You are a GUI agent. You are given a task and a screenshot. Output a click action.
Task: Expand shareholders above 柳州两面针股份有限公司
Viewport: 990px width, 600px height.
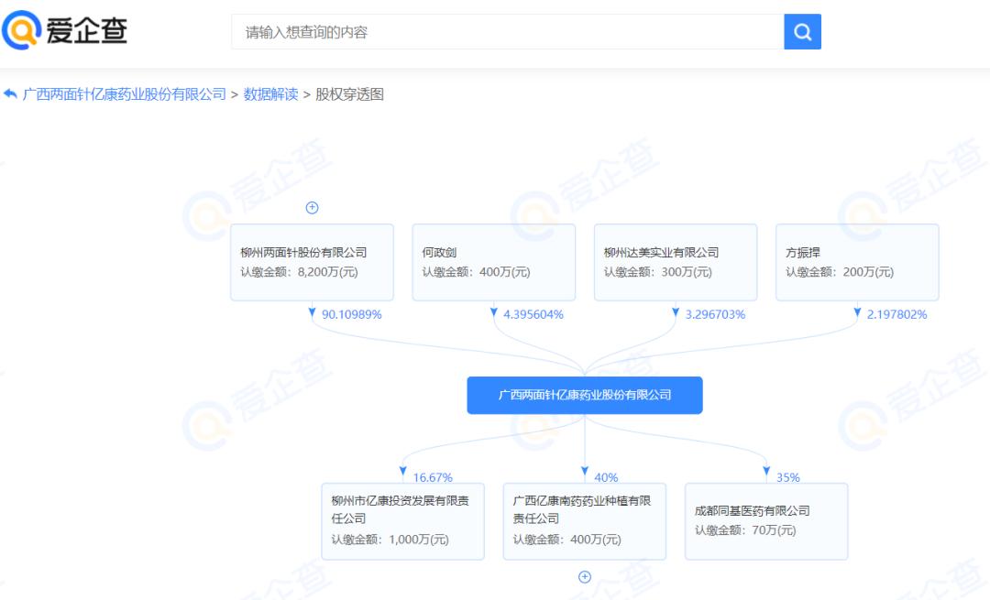point(312,208)
